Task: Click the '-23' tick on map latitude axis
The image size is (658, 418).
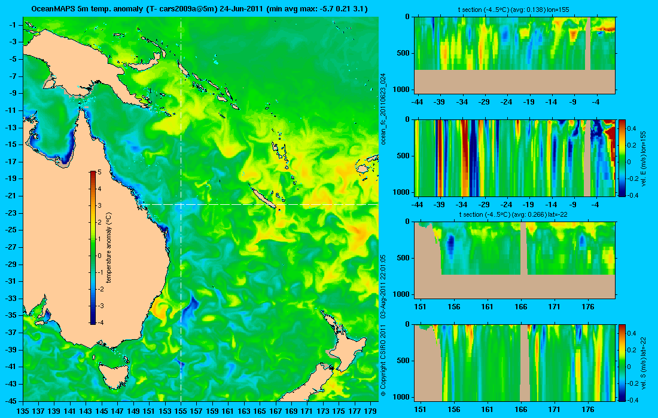Action: (x=11, y=213)
